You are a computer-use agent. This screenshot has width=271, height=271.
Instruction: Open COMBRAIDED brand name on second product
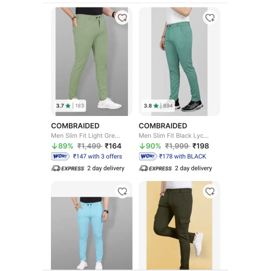coord(163,126)
